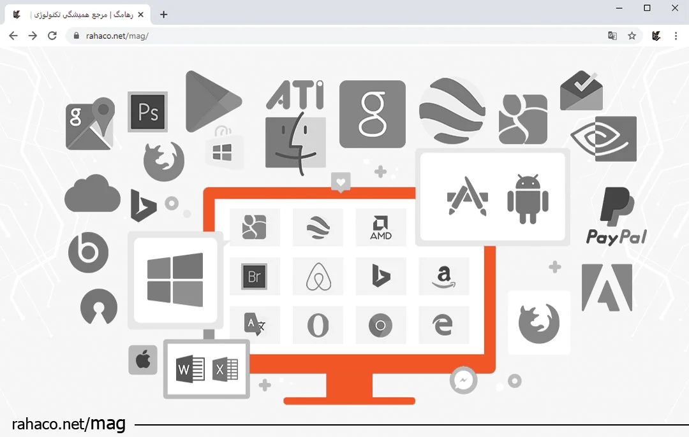Click the small Firefox icon below Photoshop
Viewport: 689px width, 437px height.
pyautogui.click(x=164, y=161)
